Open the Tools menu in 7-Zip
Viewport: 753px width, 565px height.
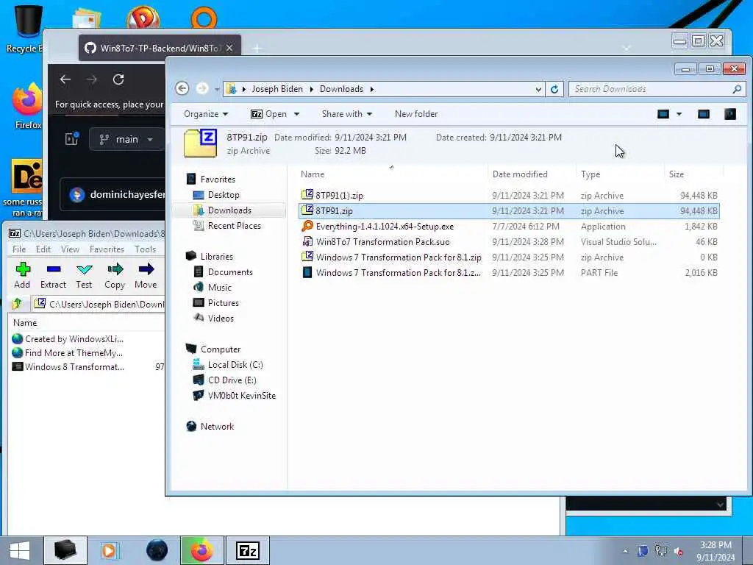pos(145,249)
